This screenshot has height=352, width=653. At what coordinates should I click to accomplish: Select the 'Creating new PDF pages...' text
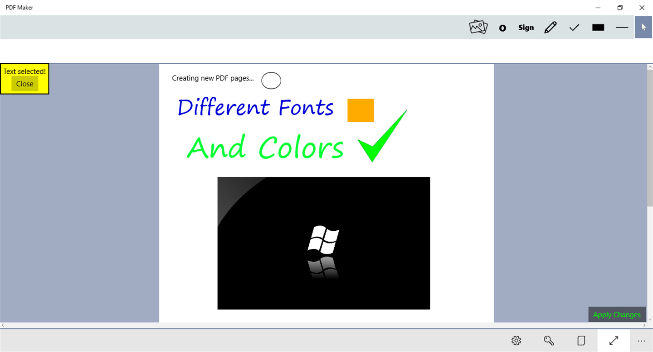click(x=213, y=78)
